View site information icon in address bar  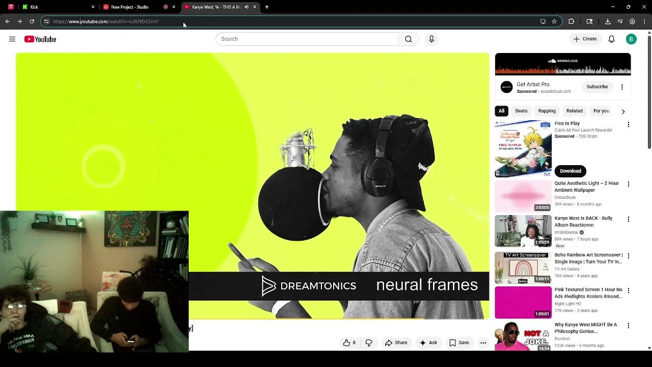tap(46, 21)
